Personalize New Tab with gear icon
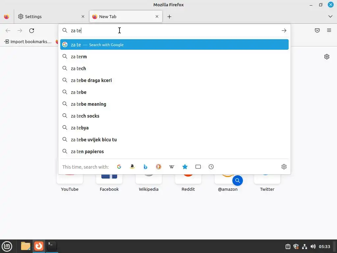The image size is (337, 253). pos(327,57)
